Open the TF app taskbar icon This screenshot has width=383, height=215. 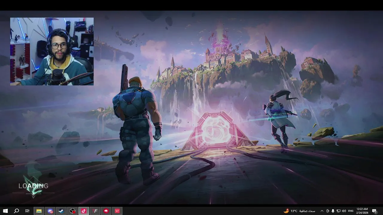[95, 211]
